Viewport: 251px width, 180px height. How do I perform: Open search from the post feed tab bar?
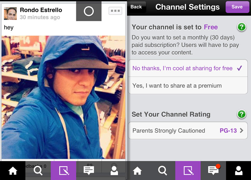point(38,171)
